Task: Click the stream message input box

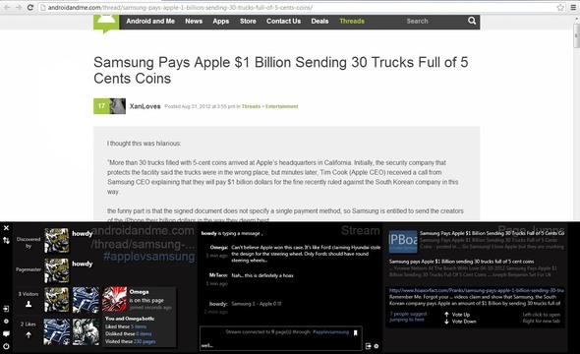Action: [x=280, y=338]
